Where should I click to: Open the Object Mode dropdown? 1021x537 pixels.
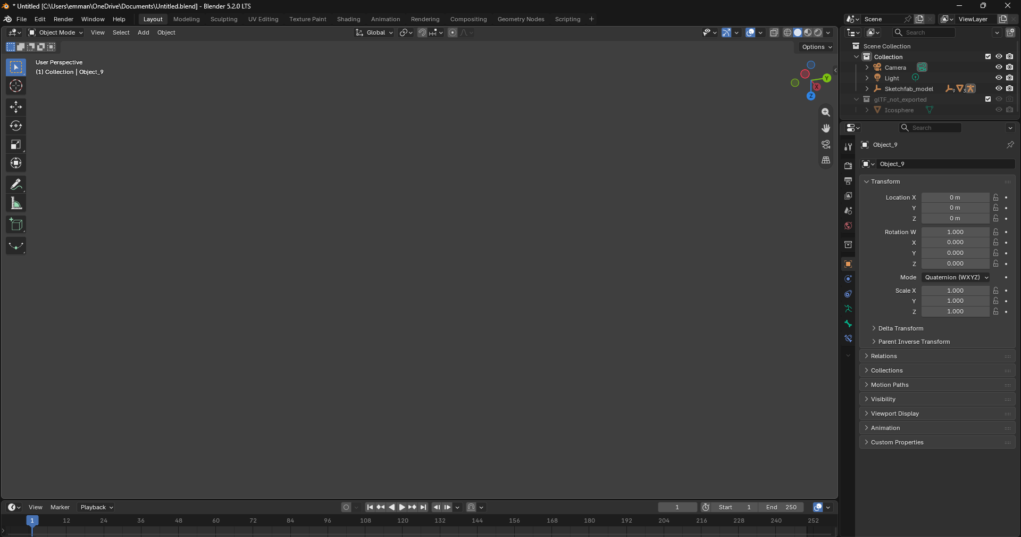pos(56,32)
